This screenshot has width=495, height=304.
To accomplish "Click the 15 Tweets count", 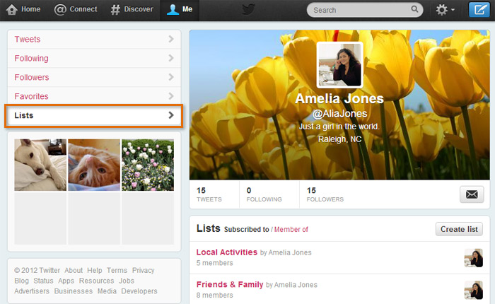I will tap(209, 194).
